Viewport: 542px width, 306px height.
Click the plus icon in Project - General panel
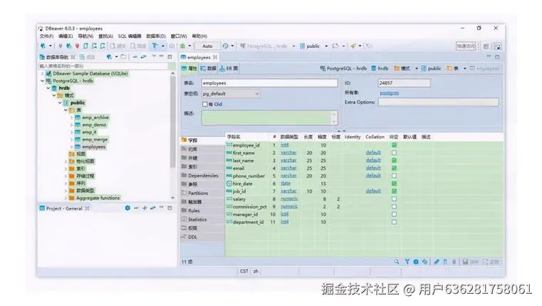coord(145,208)
